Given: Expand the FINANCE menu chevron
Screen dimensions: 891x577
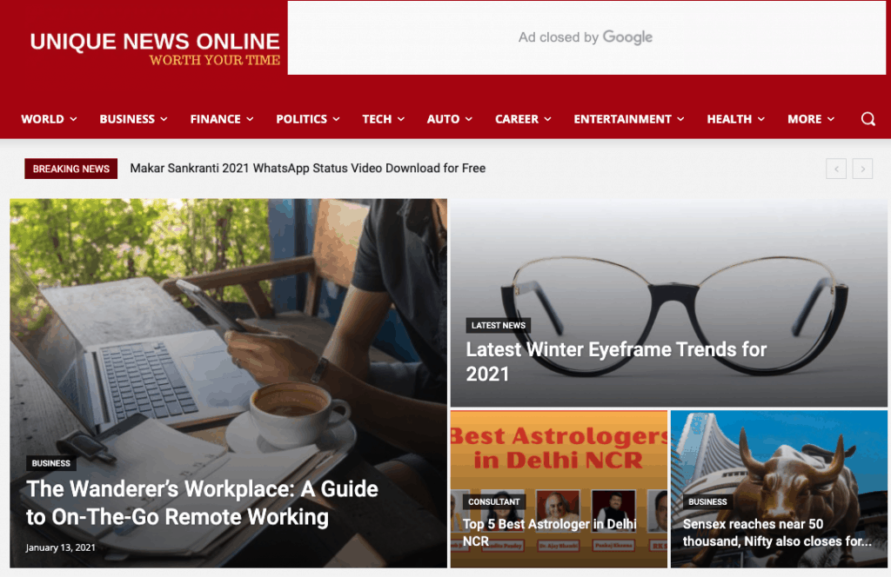Looking at the screenshot, I should (250, 119).
